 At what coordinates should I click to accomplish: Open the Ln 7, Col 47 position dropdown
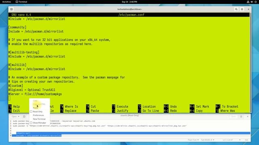[x=231, y=140]
